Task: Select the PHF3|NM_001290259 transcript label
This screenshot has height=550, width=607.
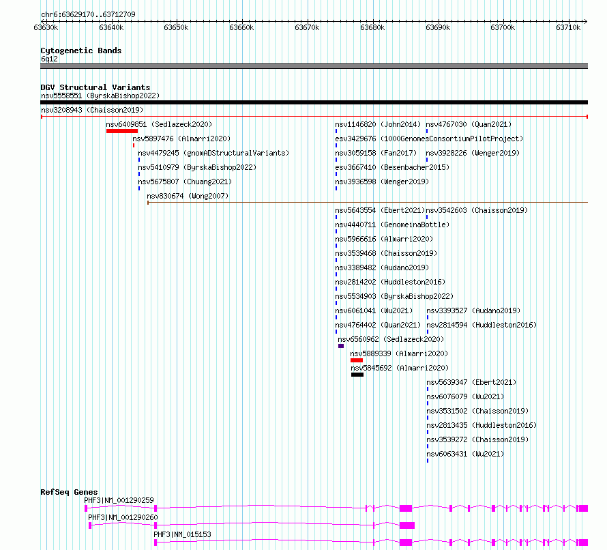Action: pyautogui.click(x=119, y=500)
